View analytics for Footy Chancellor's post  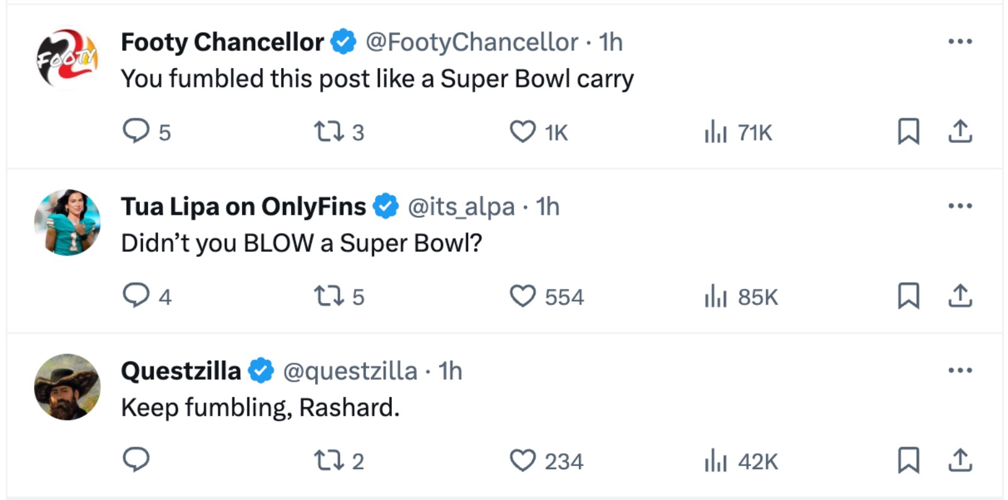716,132
